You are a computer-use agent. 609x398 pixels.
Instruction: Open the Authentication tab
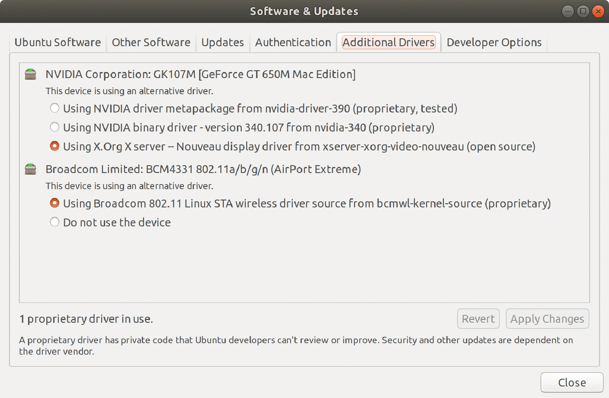pos(293,42)
